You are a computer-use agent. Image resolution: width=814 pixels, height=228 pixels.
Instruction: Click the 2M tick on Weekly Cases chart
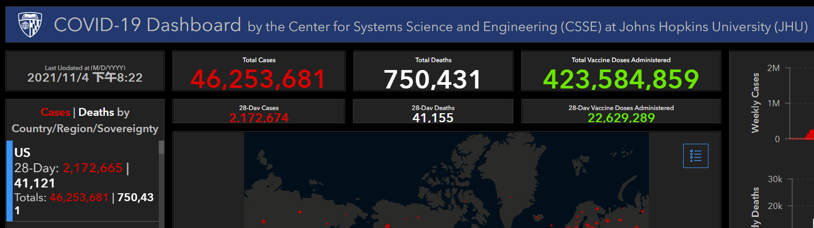coord(773,68)
